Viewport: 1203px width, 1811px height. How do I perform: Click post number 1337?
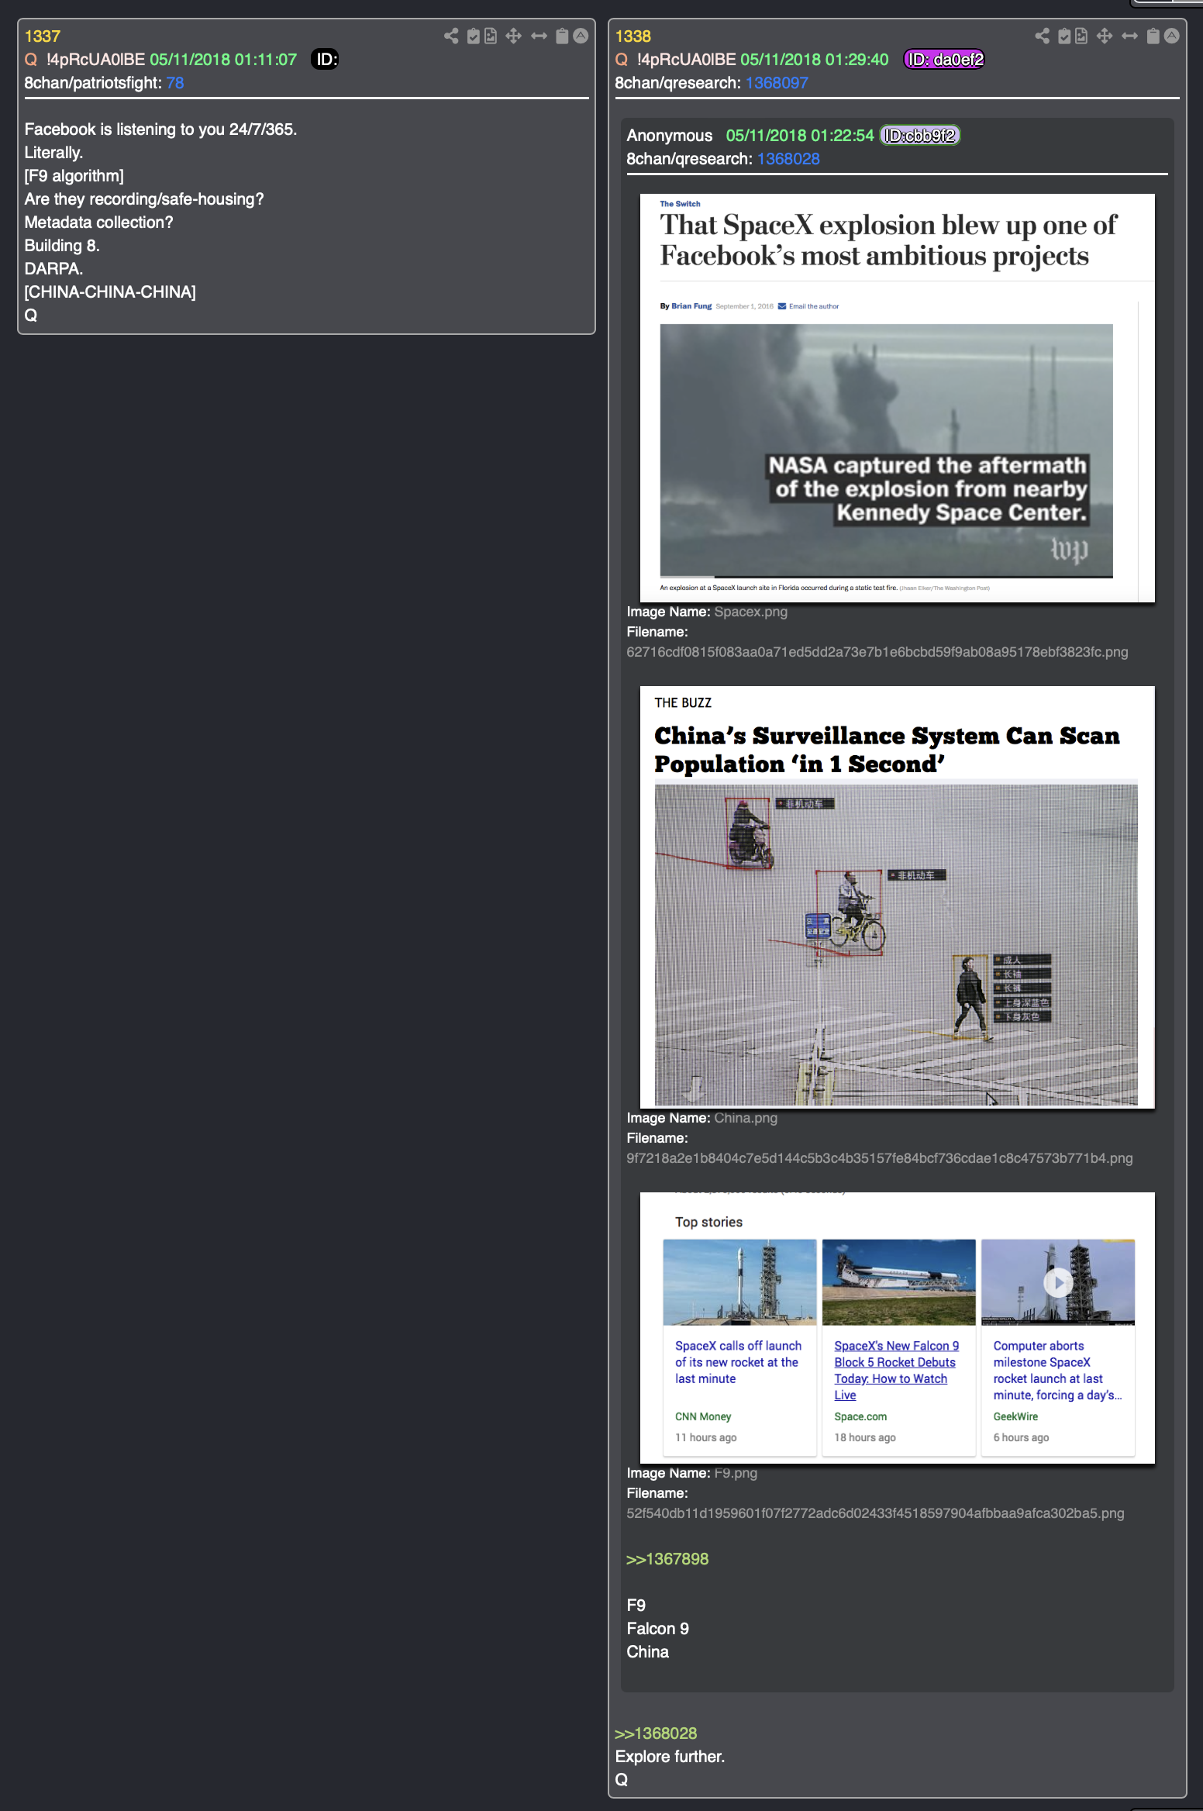43,36
